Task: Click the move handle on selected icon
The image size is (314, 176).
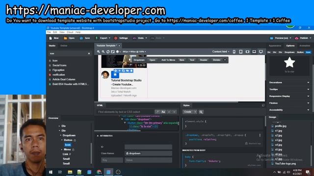Action: 116,71
